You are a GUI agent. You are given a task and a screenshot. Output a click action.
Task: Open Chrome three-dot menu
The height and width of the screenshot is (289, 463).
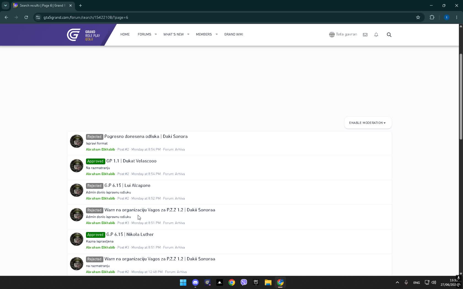pyautogui.click(x=457, y=17)
